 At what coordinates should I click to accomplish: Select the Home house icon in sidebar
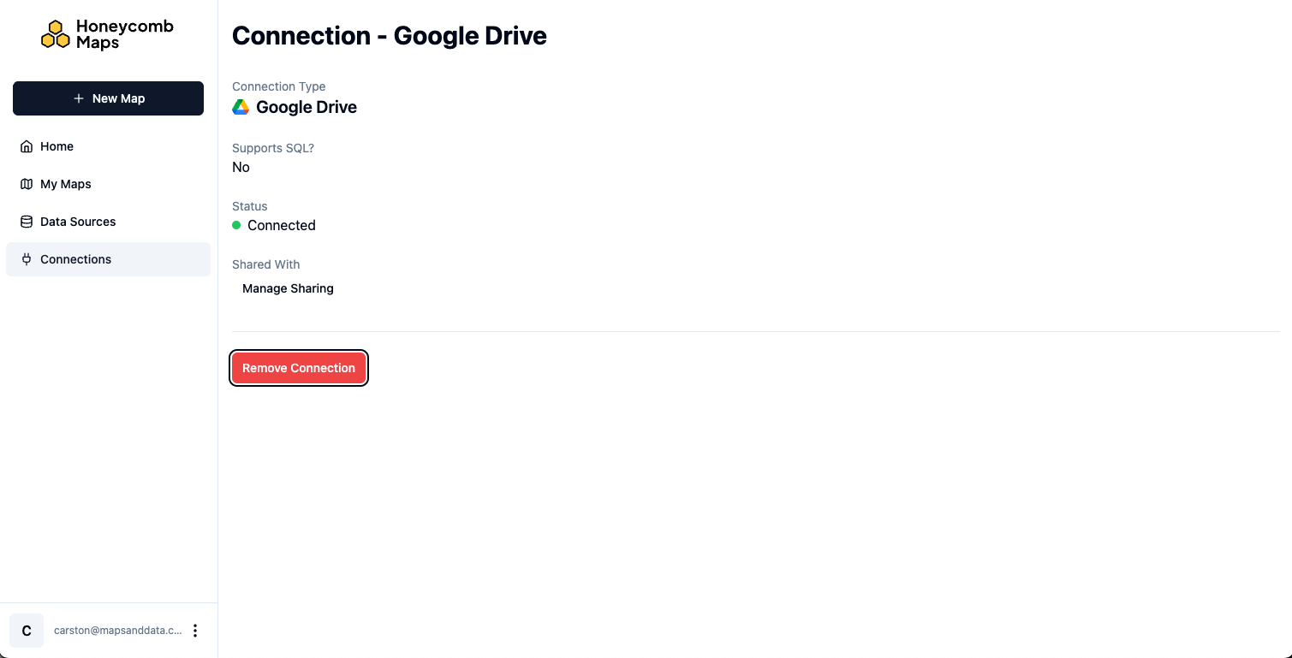point(26,146)
